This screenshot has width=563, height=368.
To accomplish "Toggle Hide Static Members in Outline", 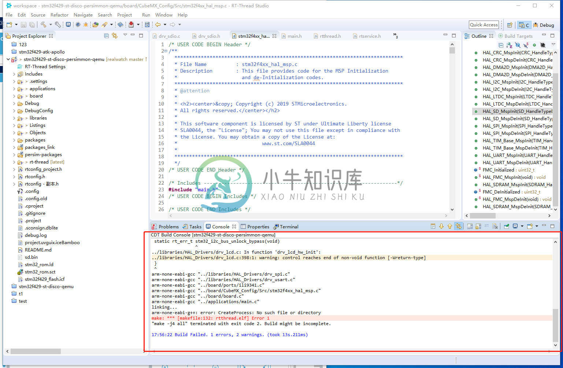I will (x=526, y=45).
